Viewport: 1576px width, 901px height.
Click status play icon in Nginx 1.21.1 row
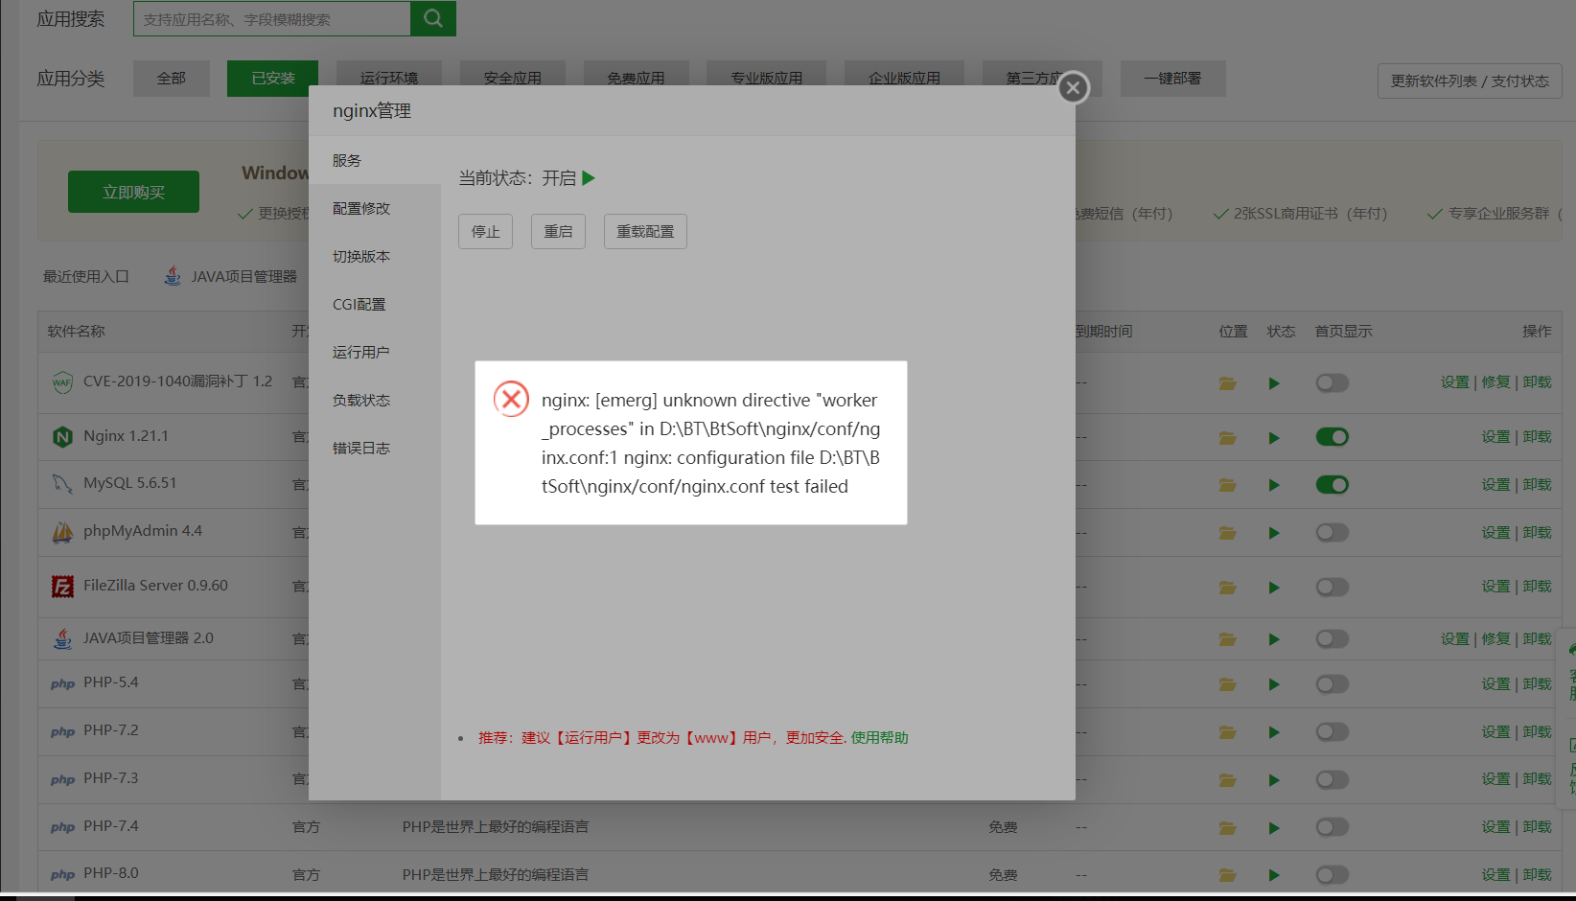point(1274,438)
